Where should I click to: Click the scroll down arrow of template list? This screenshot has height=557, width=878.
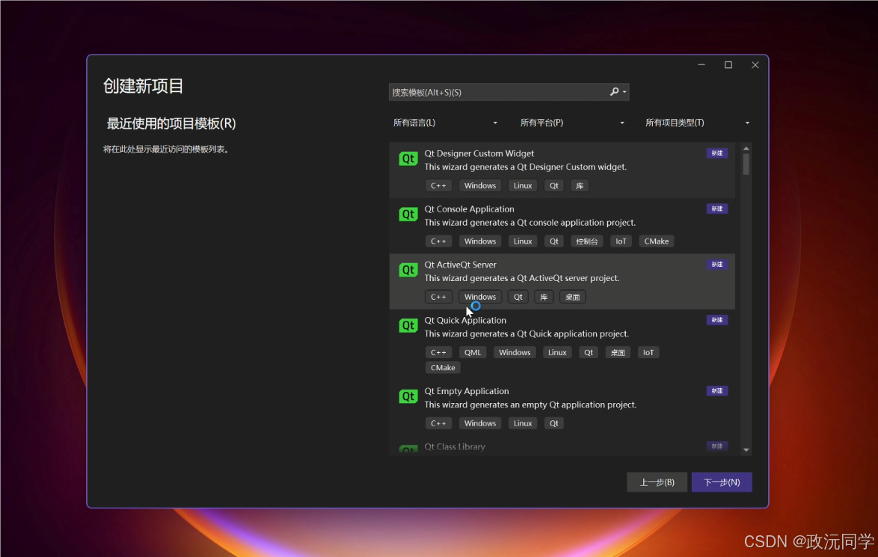[746, 450]
